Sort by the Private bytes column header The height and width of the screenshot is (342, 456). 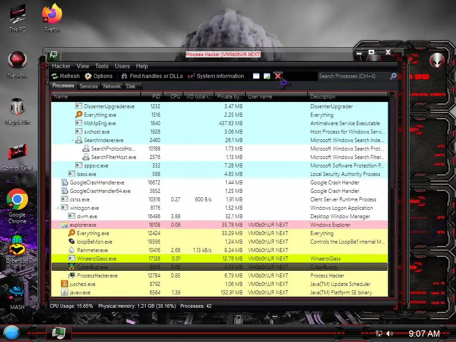pyautogui.click(x=230, y=97)
